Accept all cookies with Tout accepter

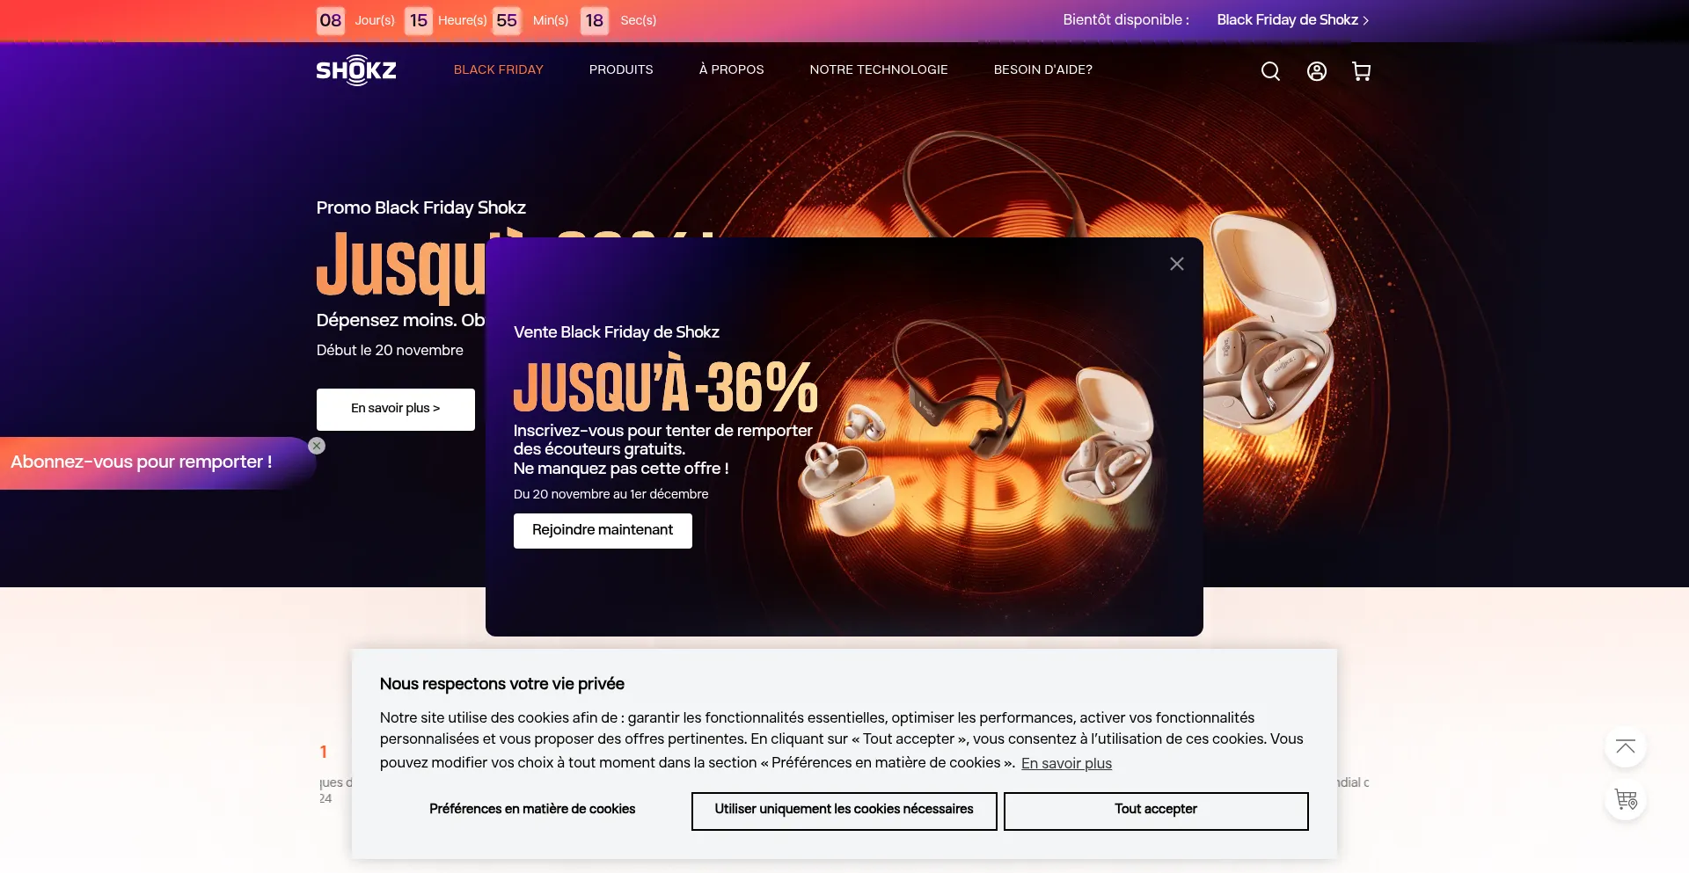point(1156,811)
